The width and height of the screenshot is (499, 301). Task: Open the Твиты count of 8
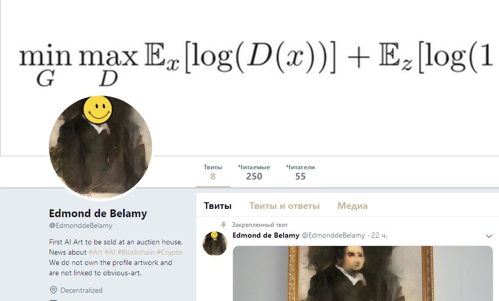(x=213, y=172)
